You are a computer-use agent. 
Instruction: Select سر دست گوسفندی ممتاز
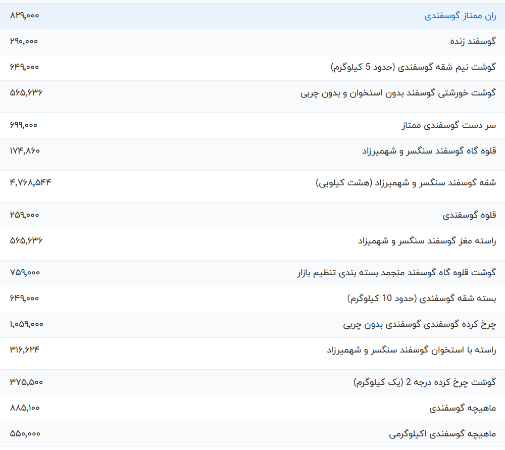click(448, 125)
